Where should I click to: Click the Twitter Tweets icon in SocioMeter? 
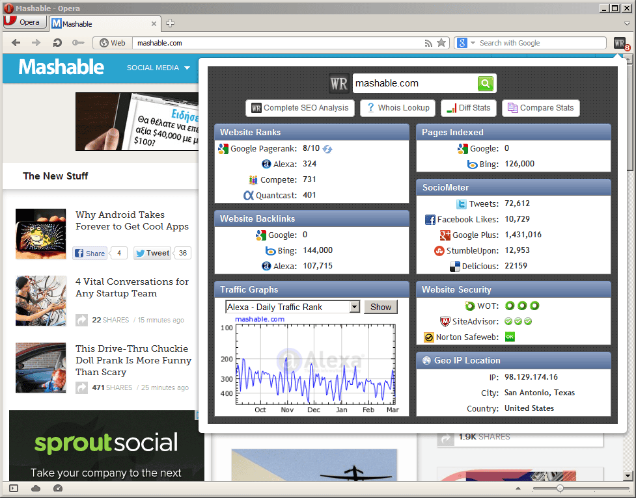pos(461,204)
